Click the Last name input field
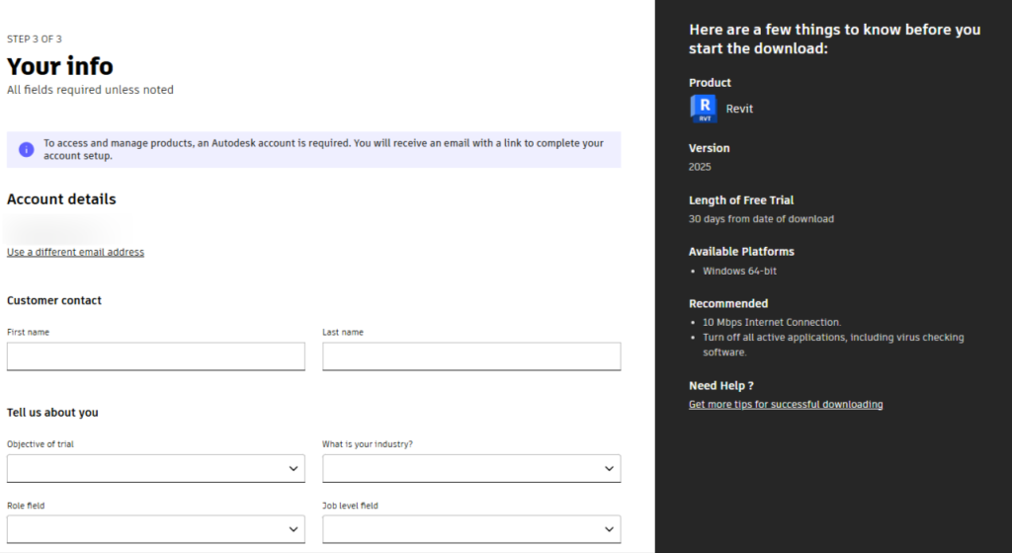The image size is (1012, 553). click(471, 356)
